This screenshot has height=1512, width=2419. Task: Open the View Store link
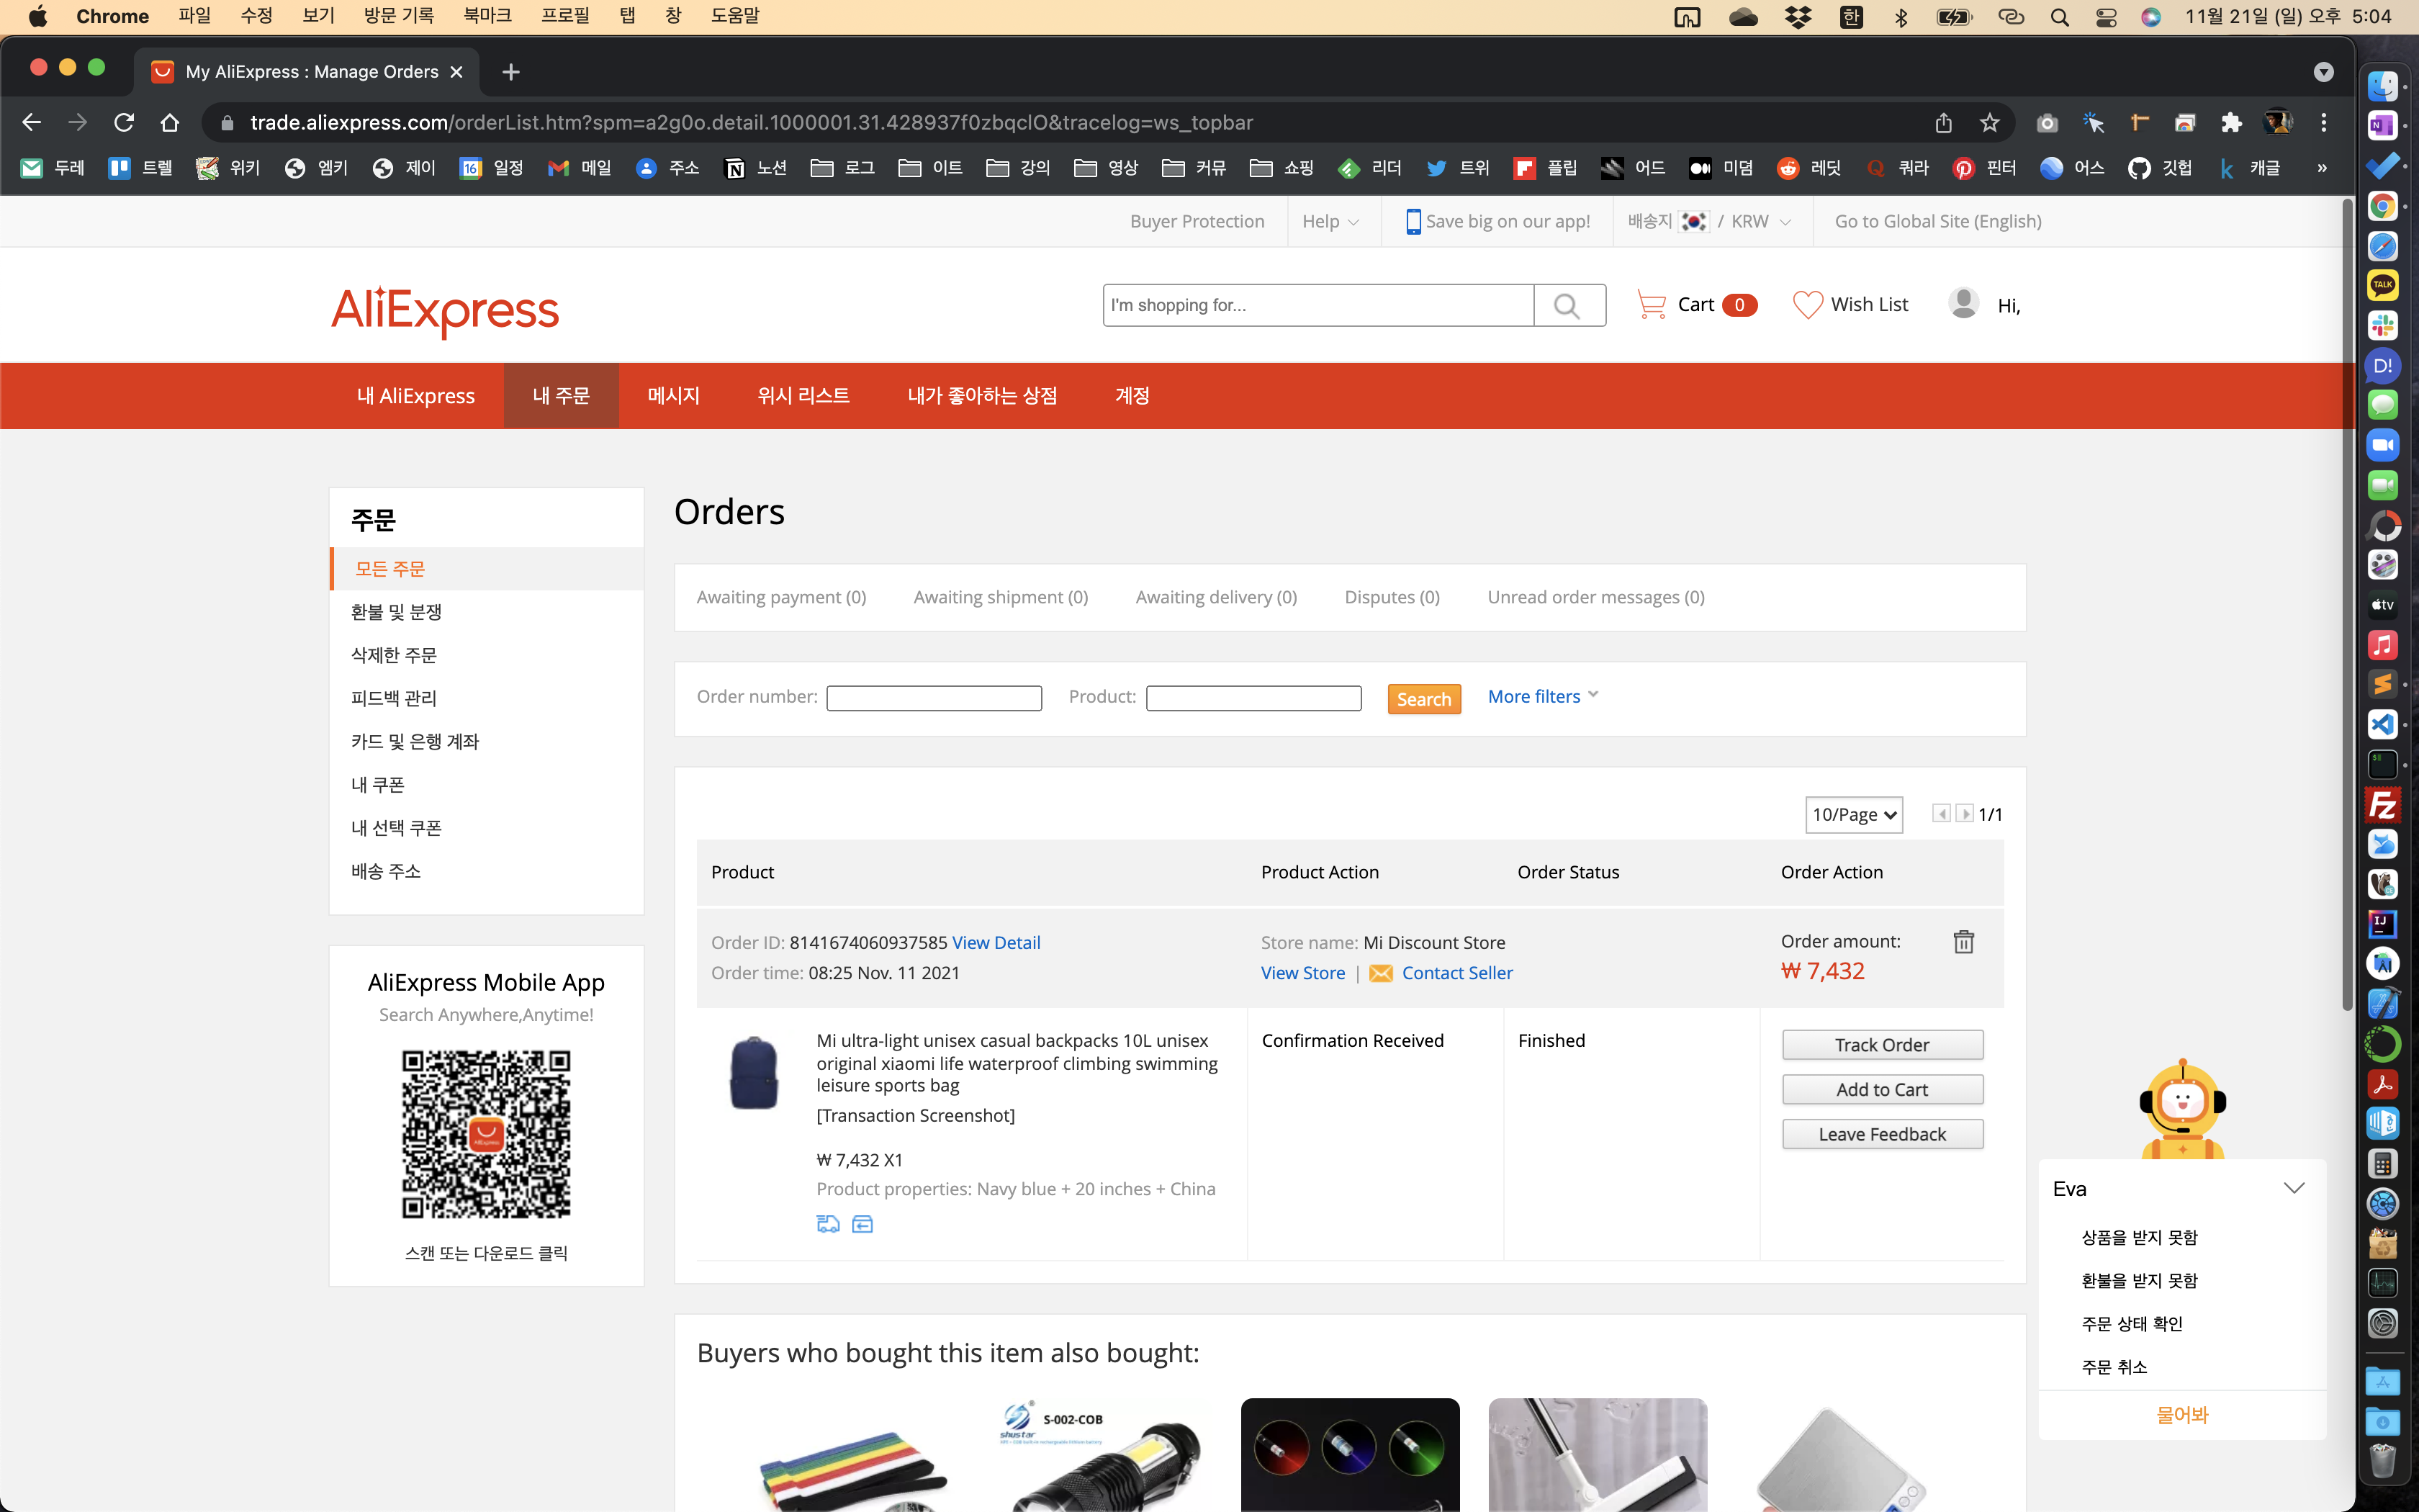(x=1302, y=973)
